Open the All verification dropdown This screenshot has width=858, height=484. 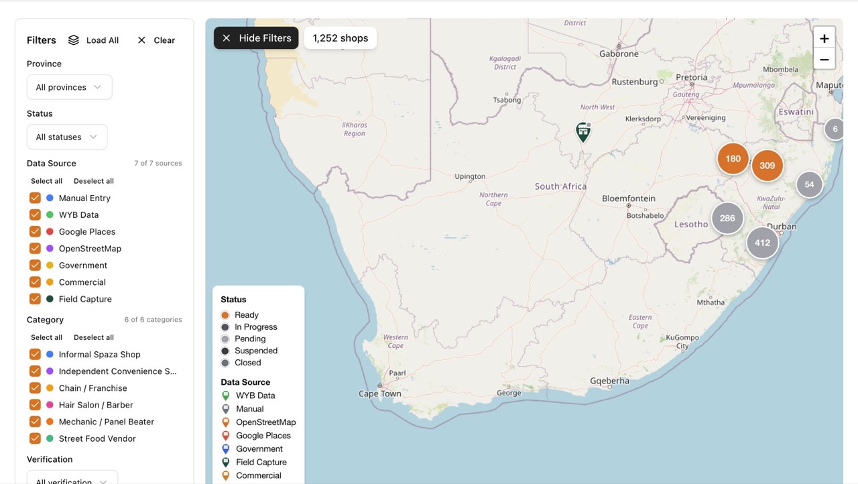(x=72, y=477)
